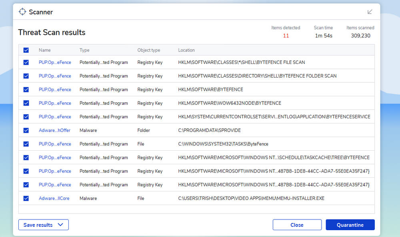Uncheck the SYSTEM32\TASKS\ByteFence file checkbox
Viewport: 400px width, 237px height.
[26, 144]
